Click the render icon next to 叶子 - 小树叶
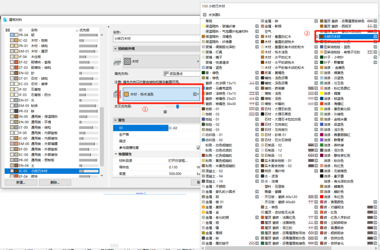 pyautogui.click(x=375, y=57)
